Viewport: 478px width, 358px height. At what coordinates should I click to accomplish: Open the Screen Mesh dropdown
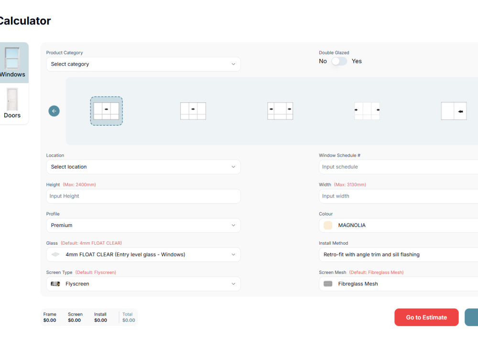(399, 284)
